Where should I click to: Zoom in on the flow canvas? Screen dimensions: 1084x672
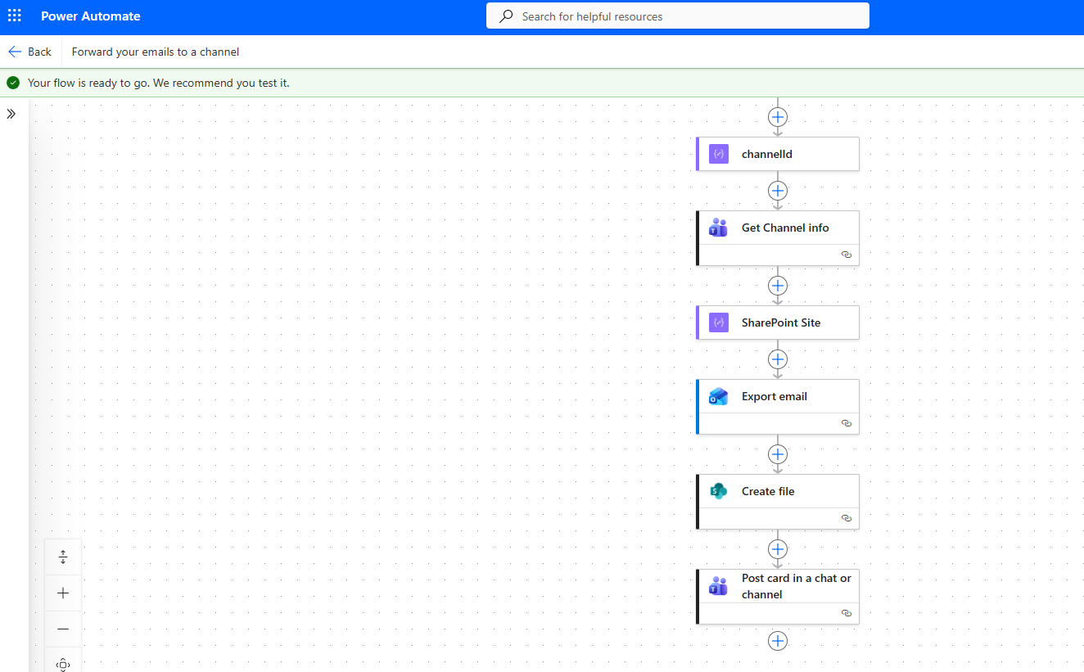pyautogui.click(x=63, y=593)
